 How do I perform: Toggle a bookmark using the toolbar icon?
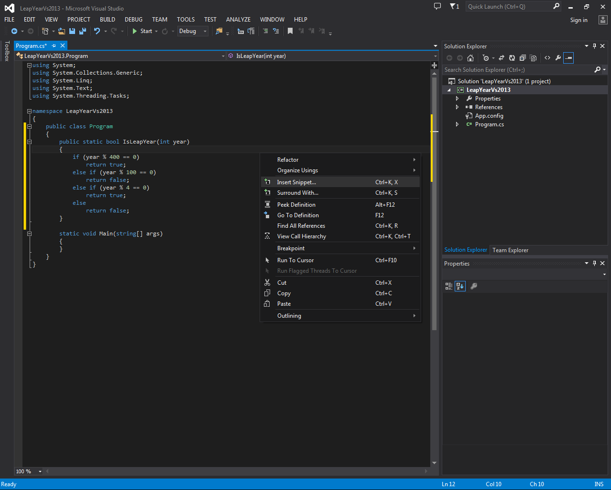click(290, 31)
